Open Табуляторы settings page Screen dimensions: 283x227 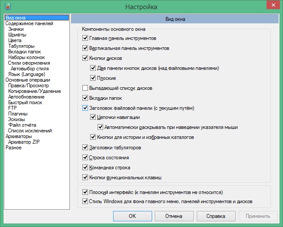coord(21,46)
